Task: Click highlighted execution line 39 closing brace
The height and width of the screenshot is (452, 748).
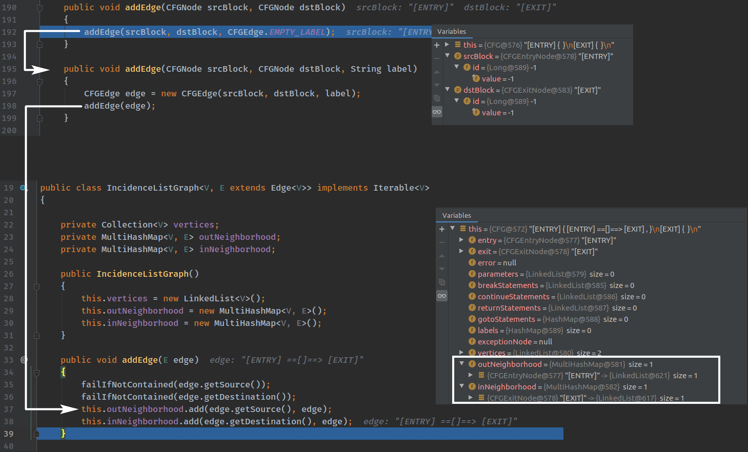Action: (x=63, y=434)
